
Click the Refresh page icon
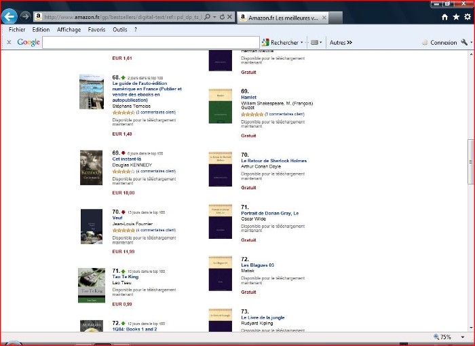(x=222, y=17)
